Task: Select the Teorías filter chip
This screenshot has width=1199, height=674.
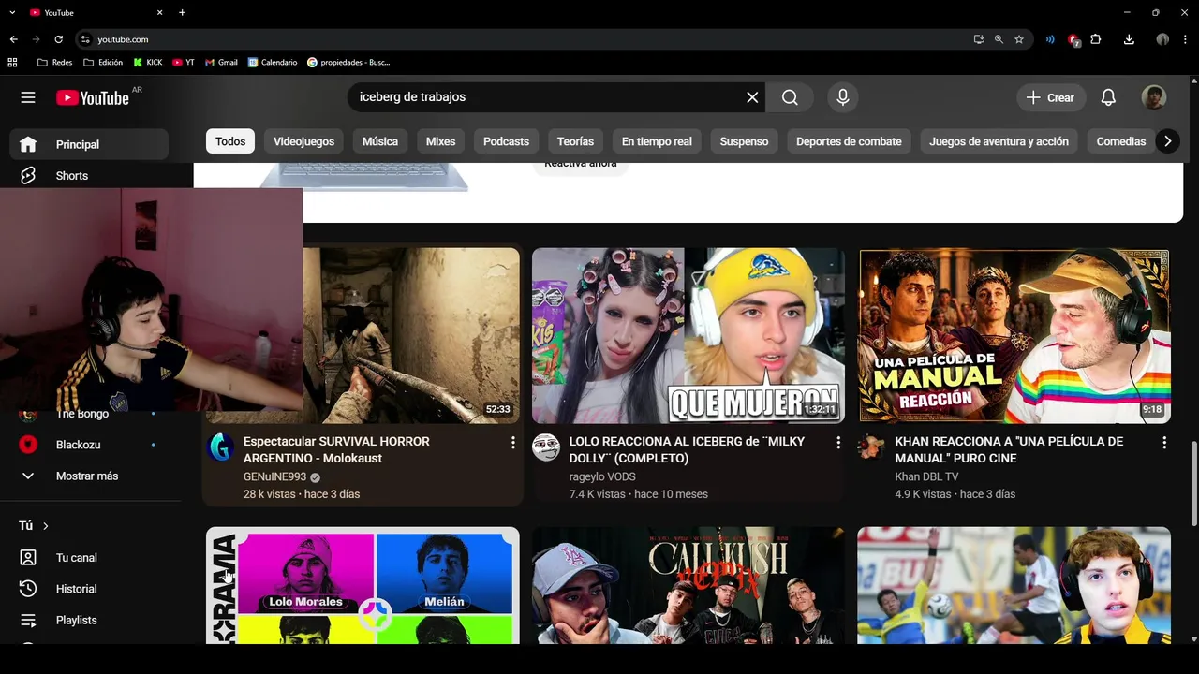Action: click(575, 141)
